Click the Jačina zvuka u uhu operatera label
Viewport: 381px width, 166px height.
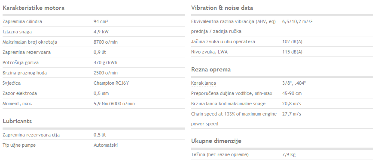tap(223, 41)
